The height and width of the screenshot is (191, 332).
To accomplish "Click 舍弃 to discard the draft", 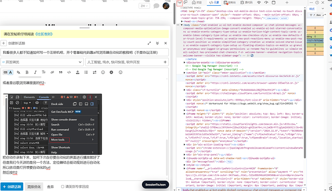I will pyautogui.click(x=51, y=187).
